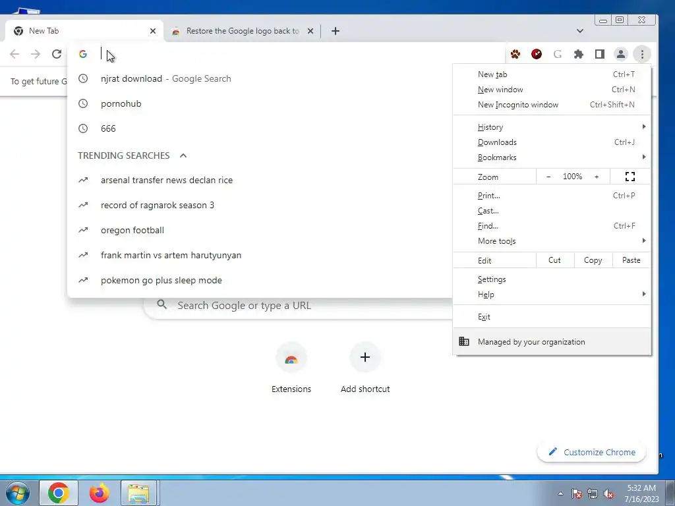
Task: Select New window menu item
Action: pos(552,90)
